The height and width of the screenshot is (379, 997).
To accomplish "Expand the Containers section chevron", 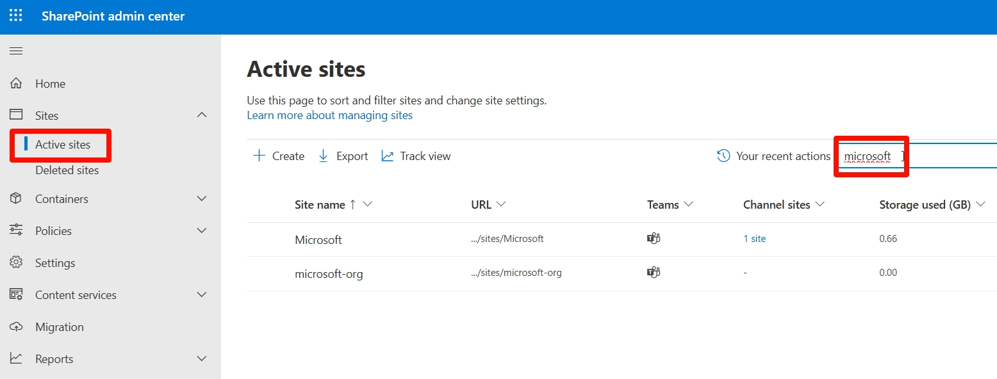I will pos(202,199).
